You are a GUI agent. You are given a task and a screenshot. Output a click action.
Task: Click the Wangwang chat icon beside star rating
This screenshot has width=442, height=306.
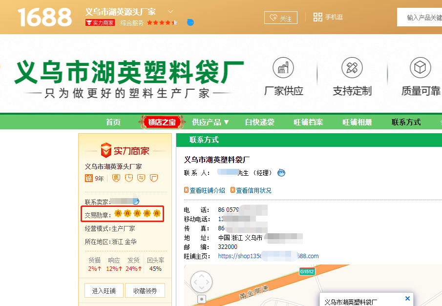pyautogui.click(x=190, y=22)
